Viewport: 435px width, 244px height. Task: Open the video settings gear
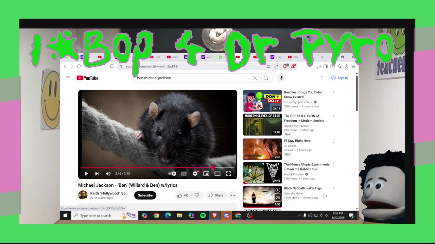pyautogui.click(x=195, y=174)
